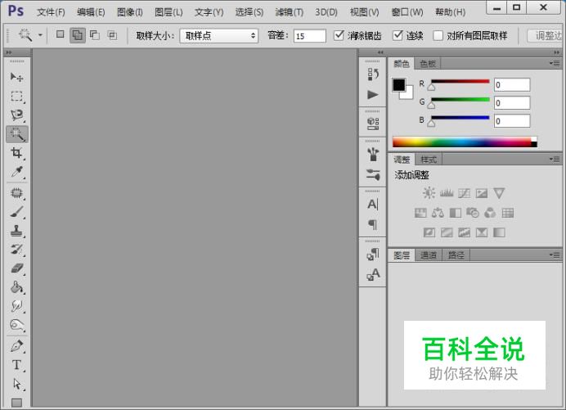Add a Gradient Map adjustment
Screen dimensions: 566x410
point(499,232)
